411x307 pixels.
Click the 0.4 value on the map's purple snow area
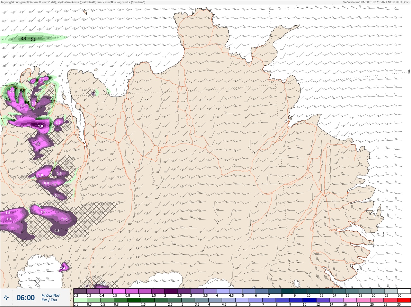point(57,195)
